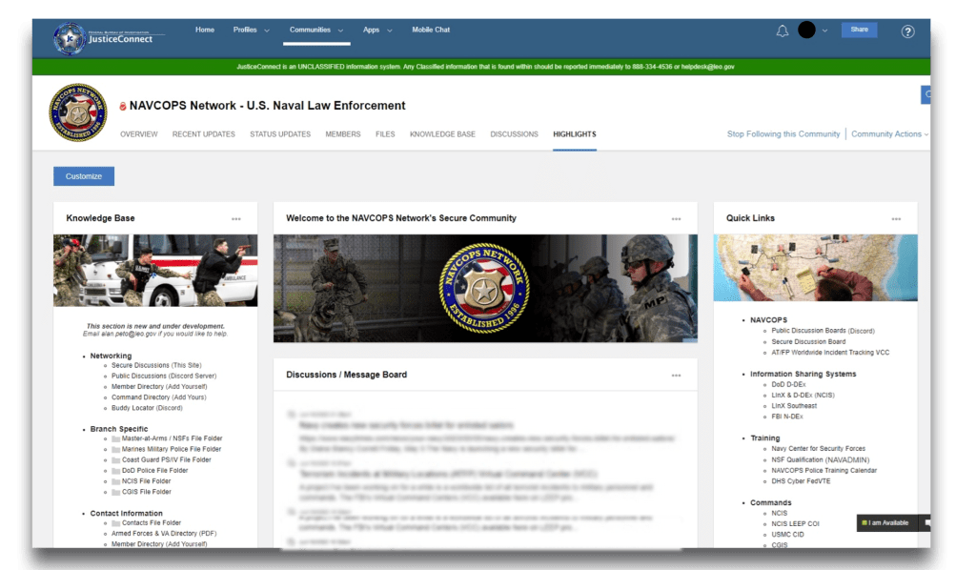Toggle the I am Available chat status

(888, 523)
